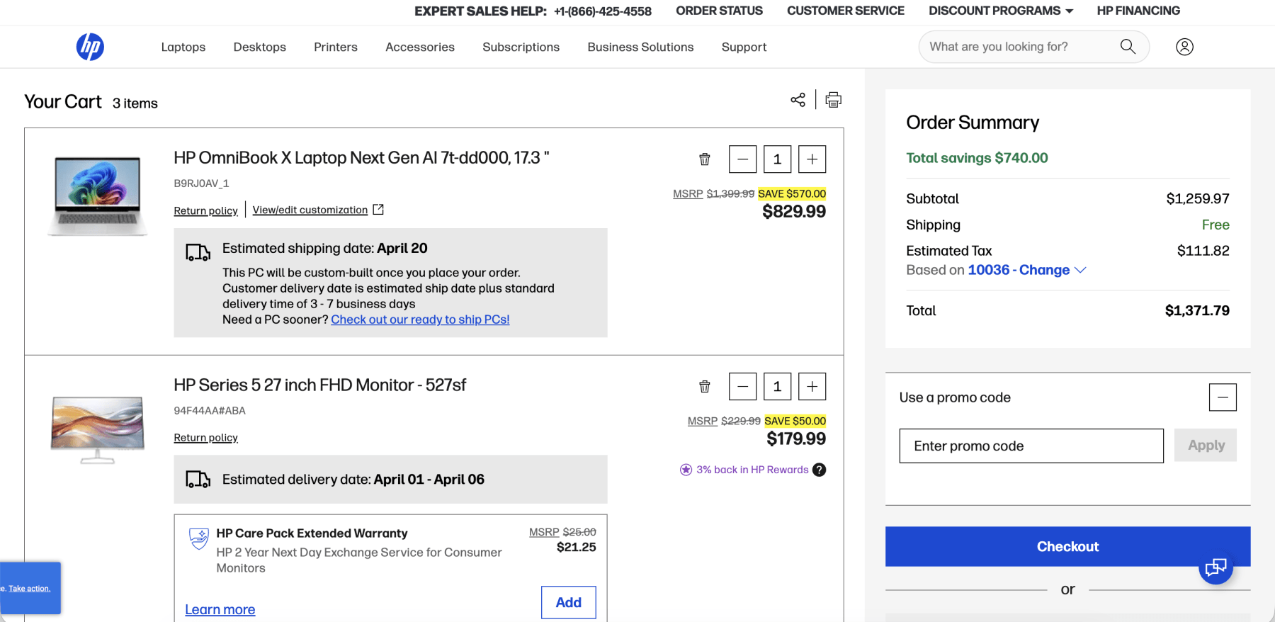Click the search magnifier icon
Image resolution: width=1275 pixels, height=622 pixels.
point(1128,47)
